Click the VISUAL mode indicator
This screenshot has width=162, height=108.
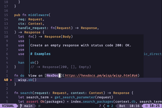[x=8, y=106]
